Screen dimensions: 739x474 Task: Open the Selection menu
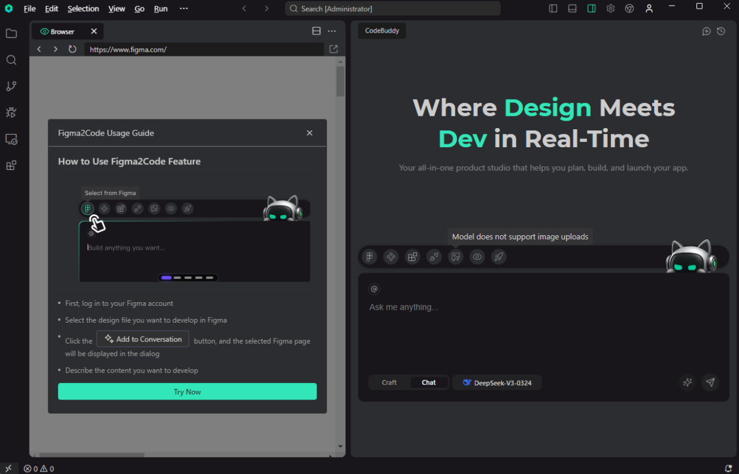[83, 9]
